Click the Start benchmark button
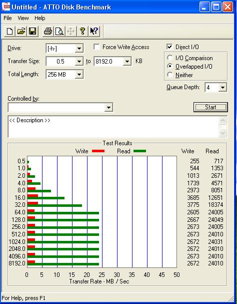The height and width of the screenshot is (304, 237). coord(210,107)
